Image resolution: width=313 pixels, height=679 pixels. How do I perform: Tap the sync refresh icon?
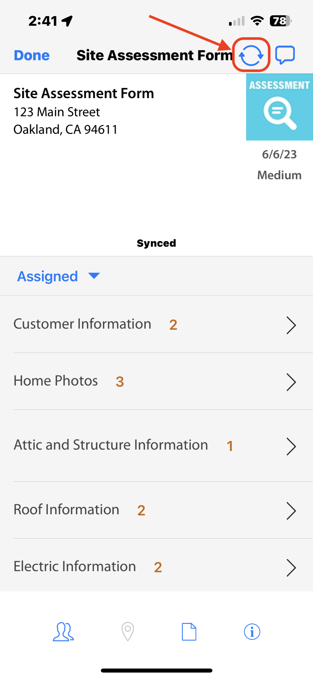tap(251, 55)
